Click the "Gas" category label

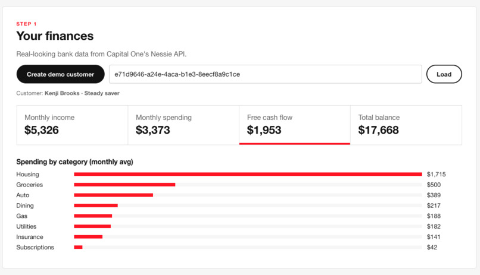21,216
